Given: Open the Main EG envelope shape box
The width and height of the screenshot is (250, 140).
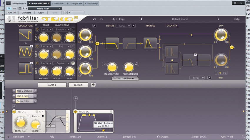Looking at the screenshot, I should click(150, 43).
